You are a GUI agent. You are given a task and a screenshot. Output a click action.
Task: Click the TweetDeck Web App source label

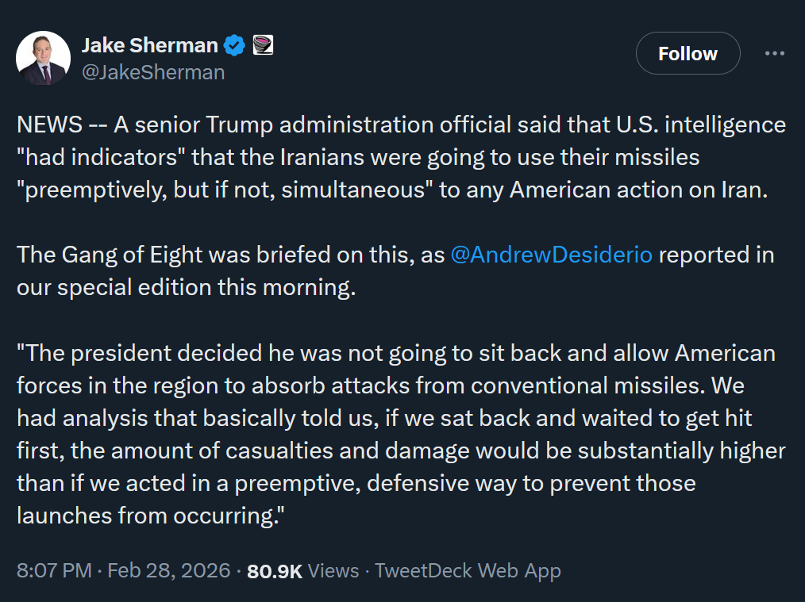(x=468, y=570)
